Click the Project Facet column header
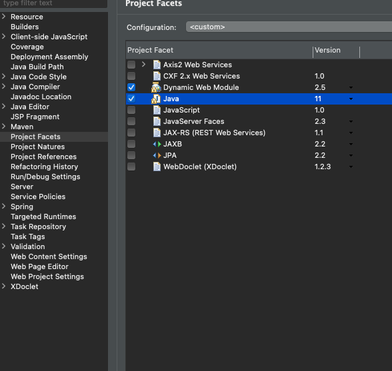This screenshot has height=371, width=392. (x=219, y=50)
